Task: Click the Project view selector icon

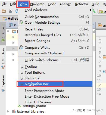Action: point(11,25)
